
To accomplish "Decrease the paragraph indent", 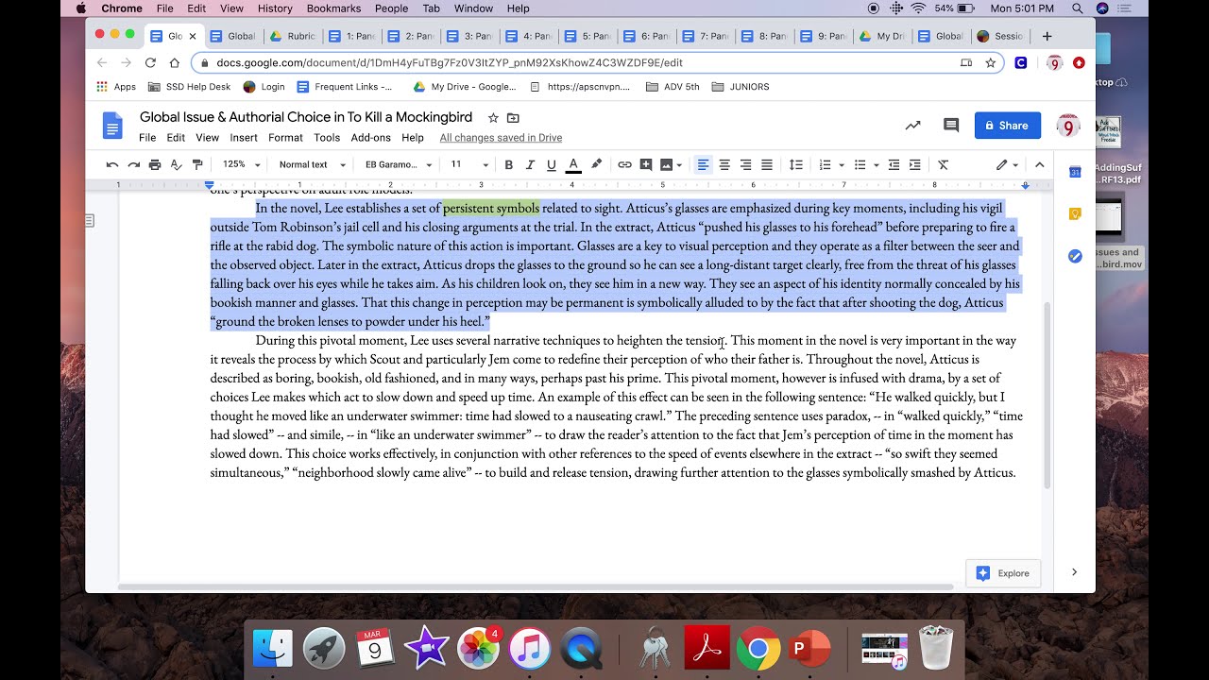I will coord(894,164).
